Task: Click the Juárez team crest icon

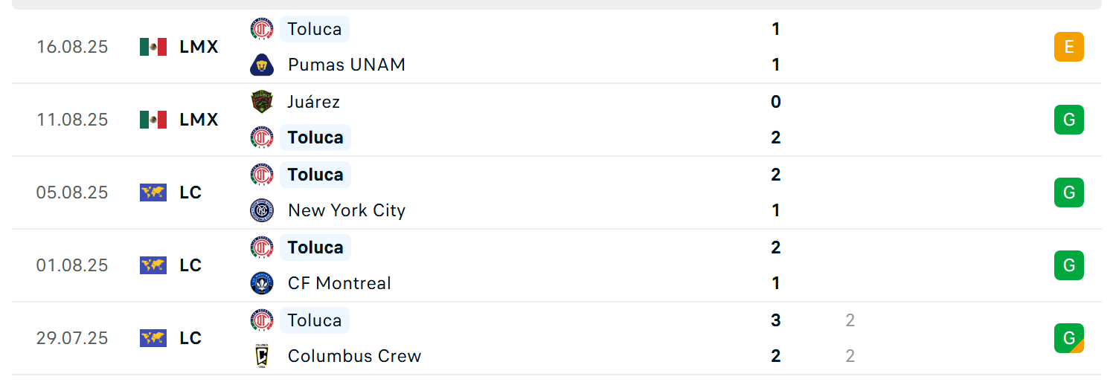Action: click(x=262, y=101)
